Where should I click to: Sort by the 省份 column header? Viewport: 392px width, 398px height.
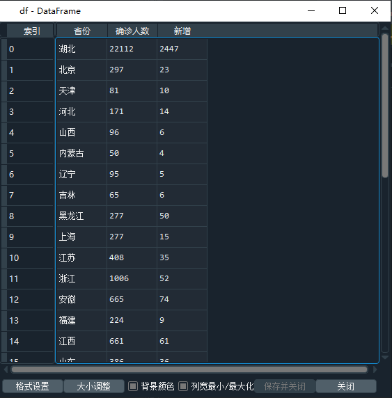pyautogui.click(x=82, y=31)
